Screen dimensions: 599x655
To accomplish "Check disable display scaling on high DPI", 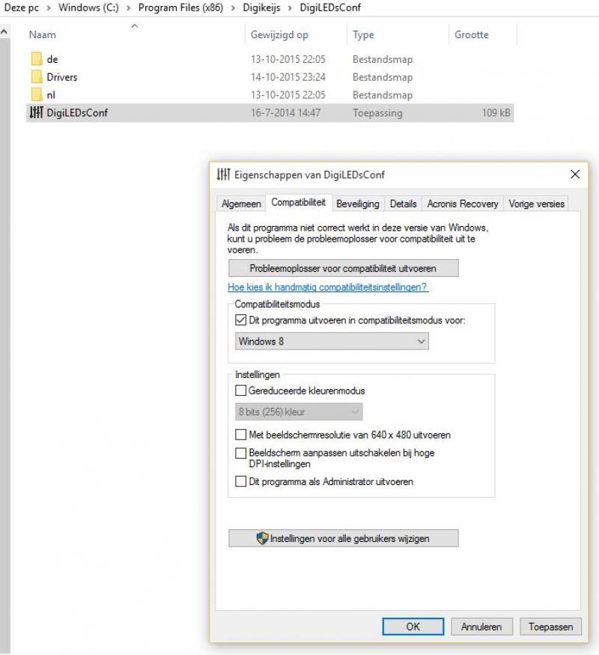I will (x=240, y=453).
